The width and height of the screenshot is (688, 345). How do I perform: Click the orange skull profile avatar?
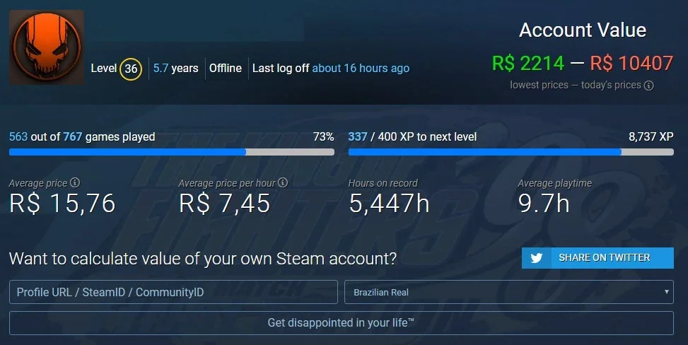point(47,47)
